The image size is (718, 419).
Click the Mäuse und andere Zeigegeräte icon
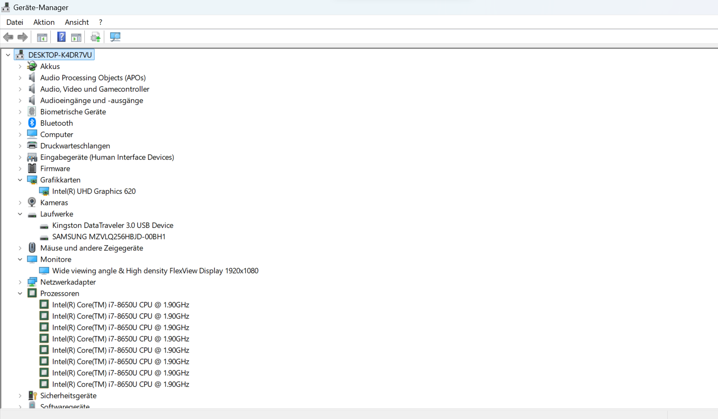[32, 248]
